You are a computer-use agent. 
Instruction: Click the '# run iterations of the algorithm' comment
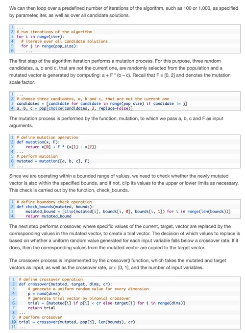[54, 32]
